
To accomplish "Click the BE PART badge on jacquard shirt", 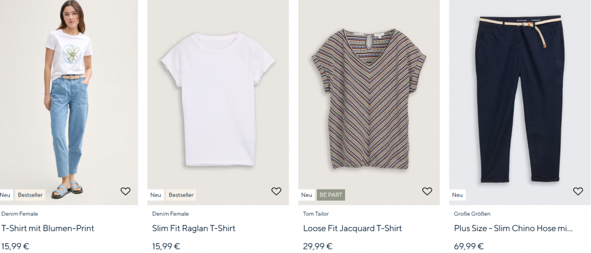I will click(331, 195).
